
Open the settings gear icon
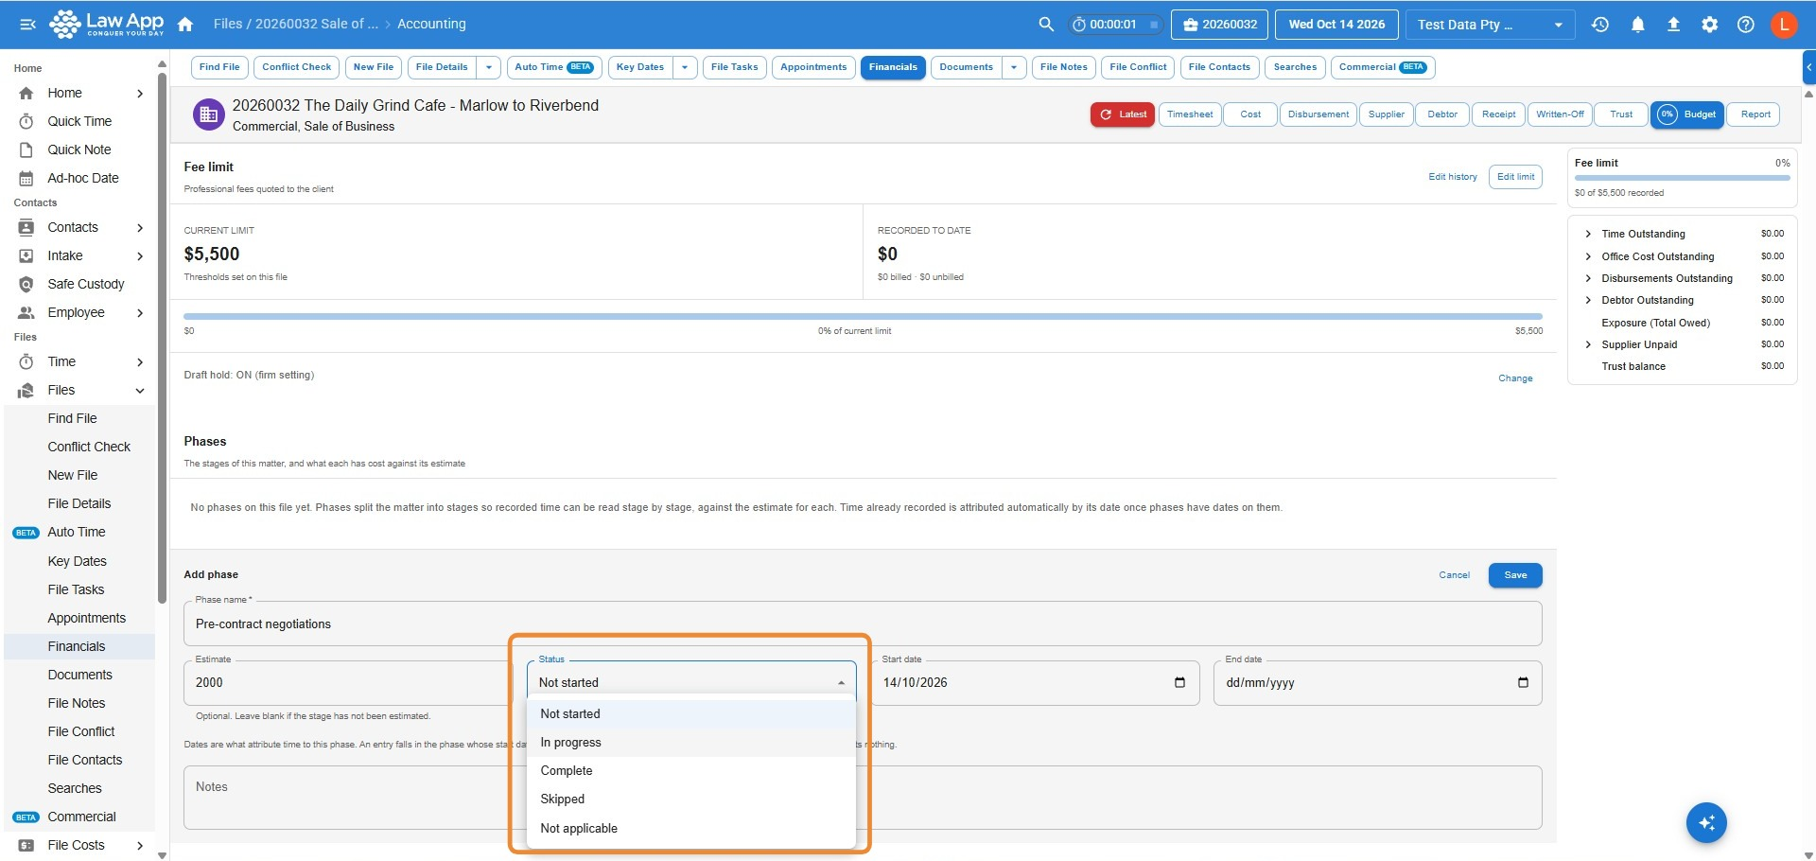coord(1710,25)
